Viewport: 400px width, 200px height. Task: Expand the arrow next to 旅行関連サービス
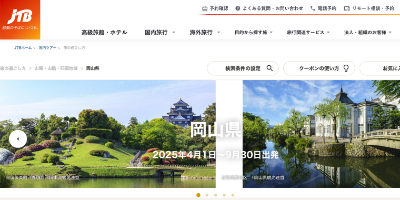pyautogui.click(x=328, y=33)
